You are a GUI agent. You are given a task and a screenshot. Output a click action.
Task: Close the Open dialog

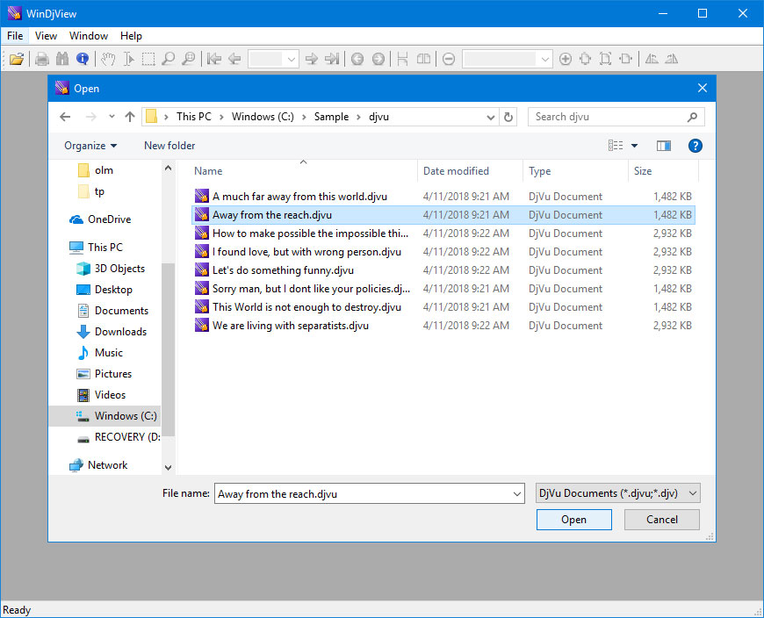(x=703, y=88)
